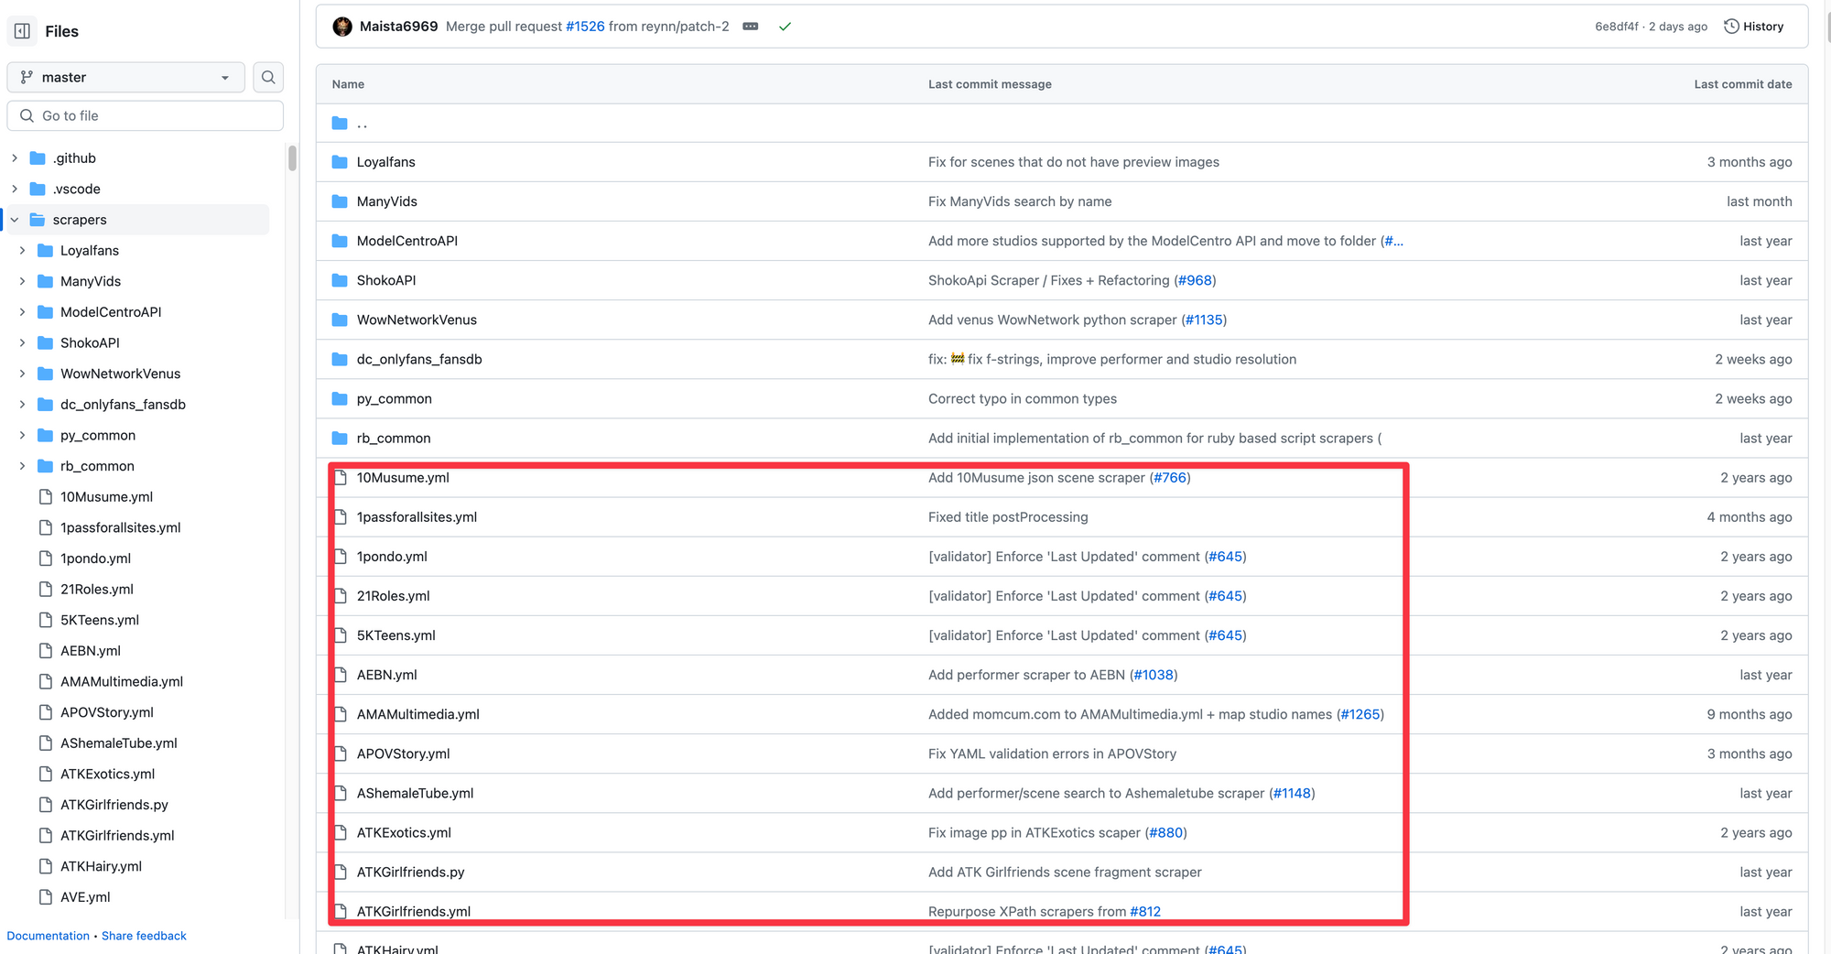Image resolution: width=1831 pixels, height=954 pixels.
Task: Select dc_onlyfans_fansdb in the sidebar tree
Action: point(123,405)
